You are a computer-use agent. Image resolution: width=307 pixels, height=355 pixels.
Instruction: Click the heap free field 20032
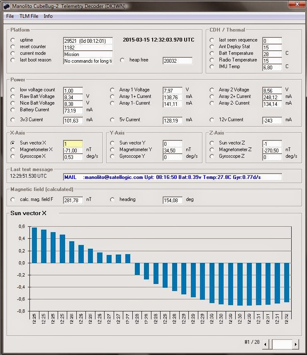[178, 61]
